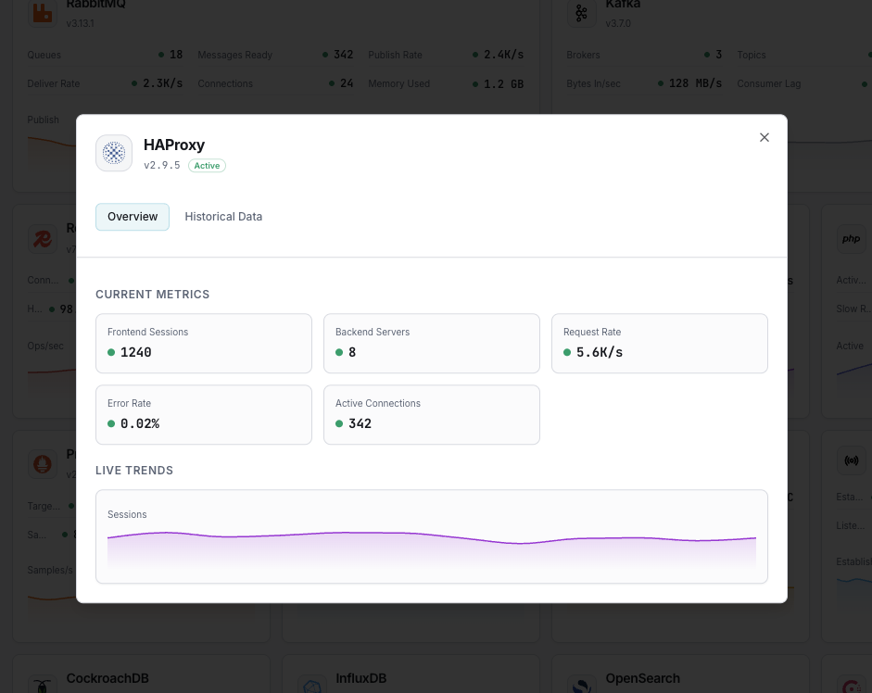Switch to the Historical Data tab

222,216
